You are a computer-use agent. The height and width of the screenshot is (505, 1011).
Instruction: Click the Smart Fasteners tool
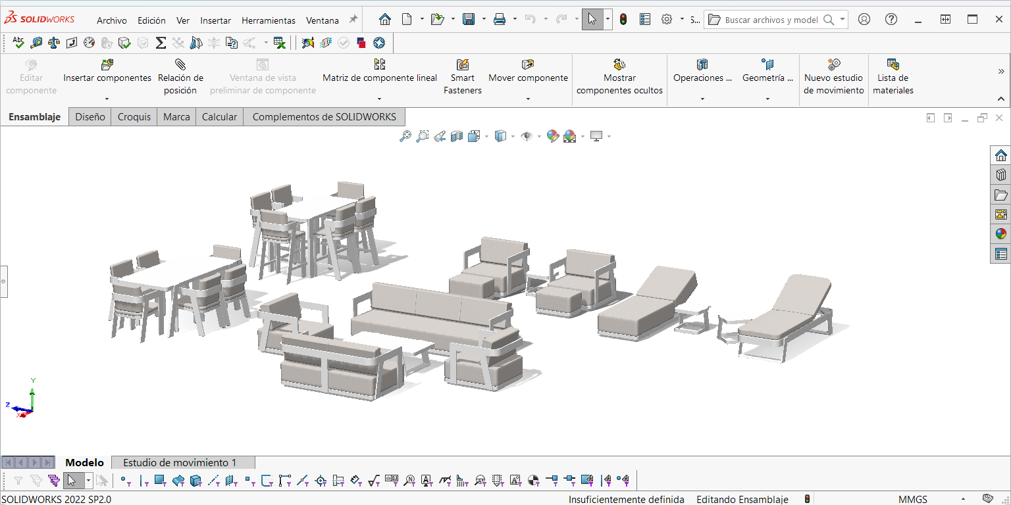[462, 77]
